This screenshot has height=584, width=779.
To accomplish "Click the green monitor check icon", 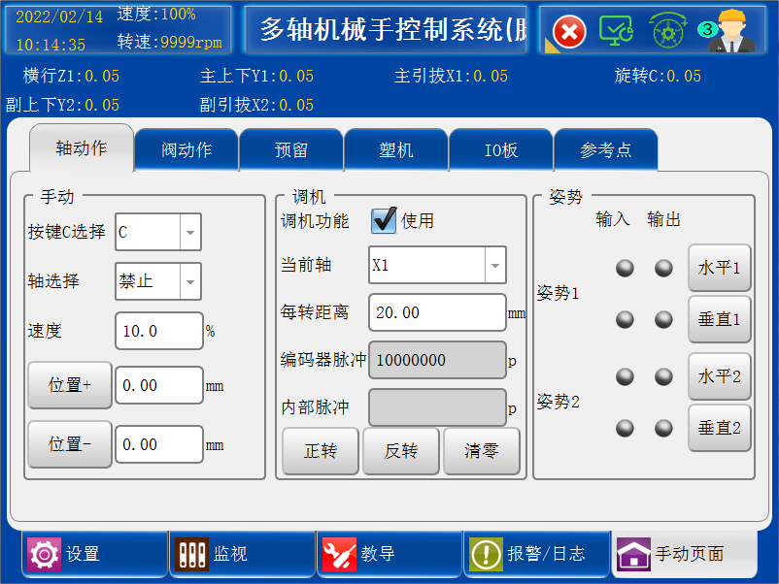I will (616, 31).
